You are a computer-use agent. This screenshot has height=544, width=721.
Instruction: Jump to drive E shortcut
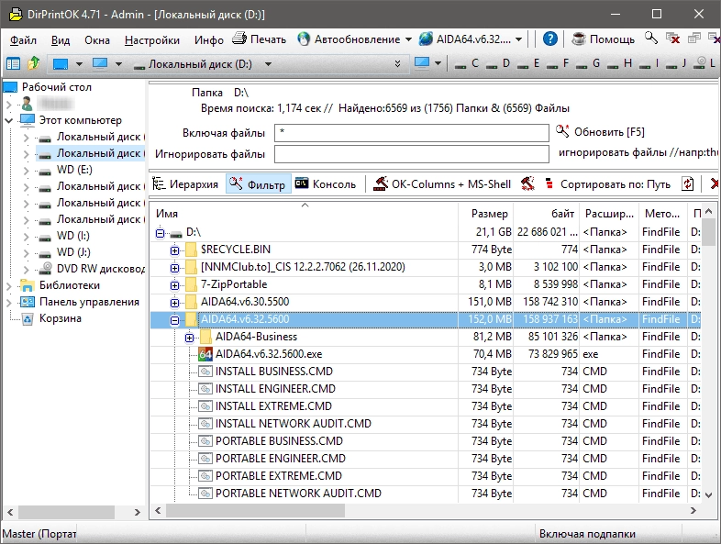pos(528,63)
